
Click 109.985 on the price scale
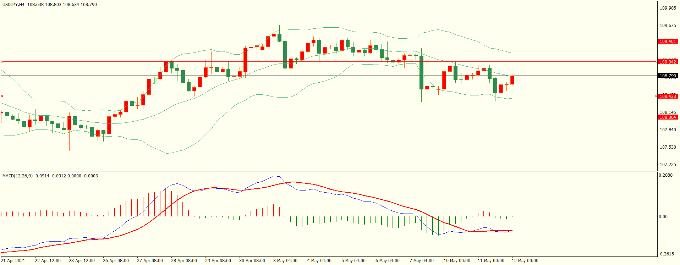click(x=667, y=8)
